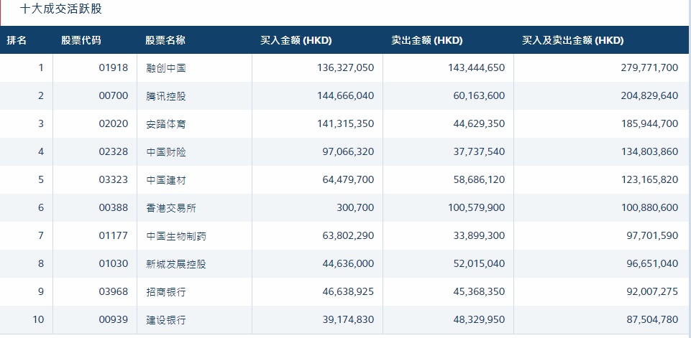This screenshot has width=691, height=338.
Task: Select stock code 00939
Action: tap(114, 319)
